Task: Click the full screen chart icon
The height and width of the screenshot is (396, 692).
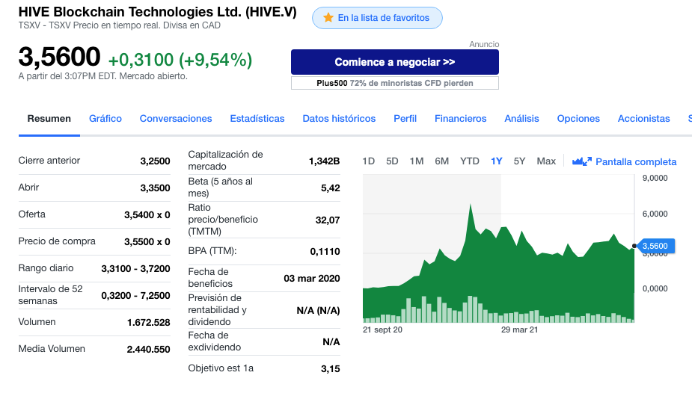Action: pos(582,162)
